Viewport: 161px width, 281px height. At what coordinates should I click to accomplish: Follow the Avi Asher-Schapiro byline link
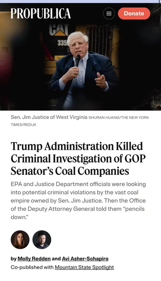(x=85, y=259)
